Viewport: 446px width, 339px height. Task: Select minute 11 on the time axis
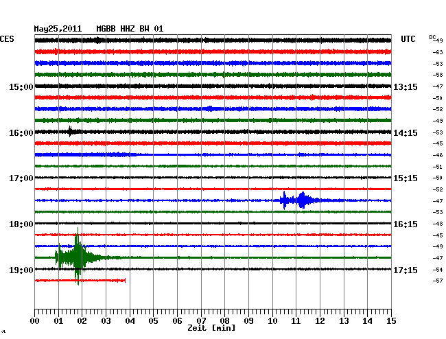coord(296,320)
